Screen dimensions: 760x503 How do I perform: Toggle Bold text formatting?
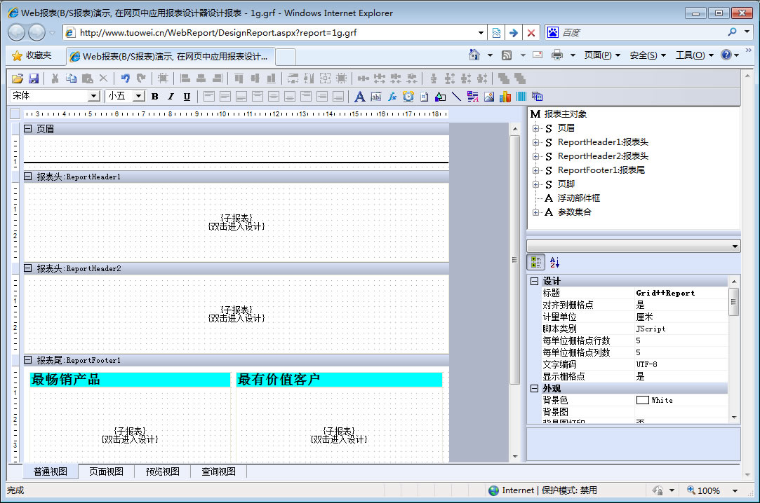[x=154, y=97]
